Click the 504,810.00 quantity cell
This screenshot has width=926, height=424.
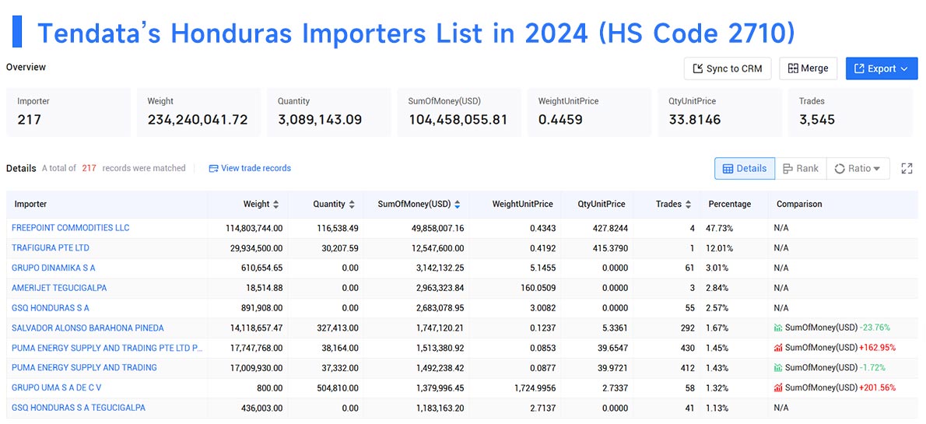(x=337, y=388)
